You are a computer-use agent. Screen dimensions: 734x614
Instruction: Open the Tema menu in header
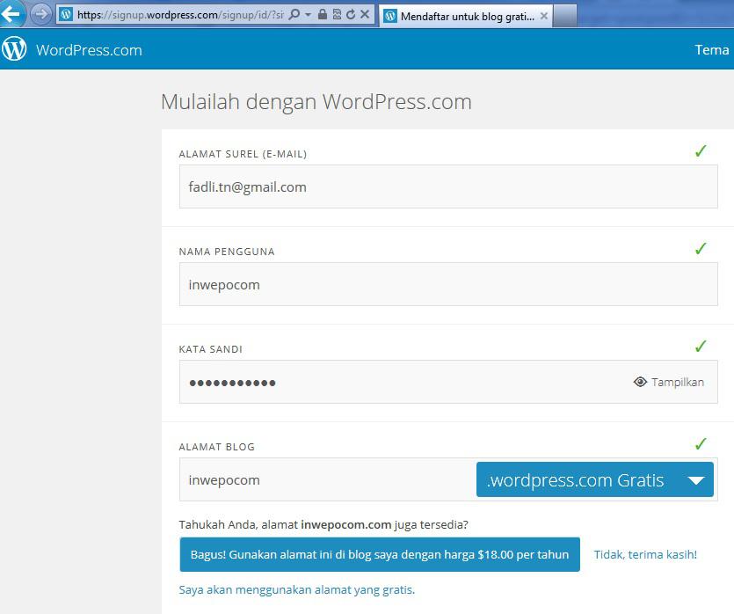click(711, 50)
